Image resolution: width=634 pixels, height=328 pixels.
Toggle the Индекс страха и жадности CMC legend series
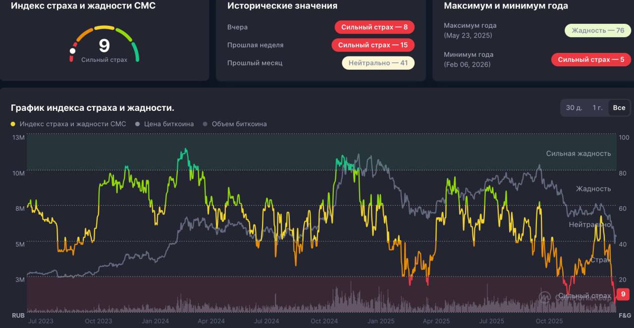tap(68, 124)
